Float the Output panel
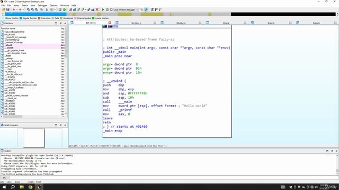Image resolution: width=339 pixels, height=190 pixels. pos(332,151)
